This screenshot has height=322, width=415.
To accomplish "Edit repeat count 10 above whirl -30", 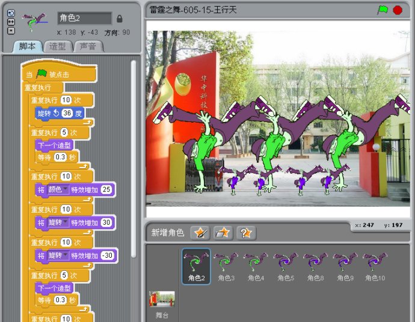I will 66,242.
